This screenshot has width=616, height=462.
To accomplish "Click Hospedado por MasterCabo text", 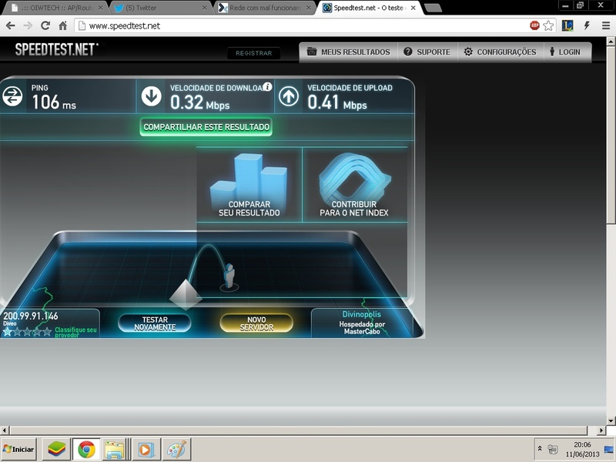I will coord(362,328).
